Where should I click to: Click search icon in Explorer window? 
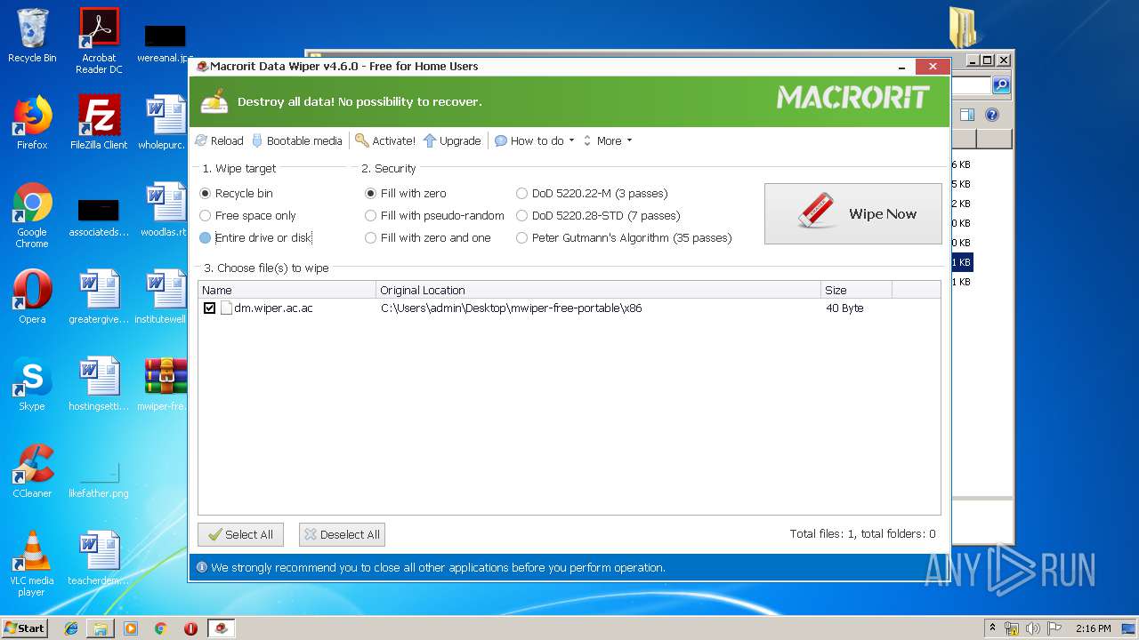[x=1001, y=85]
